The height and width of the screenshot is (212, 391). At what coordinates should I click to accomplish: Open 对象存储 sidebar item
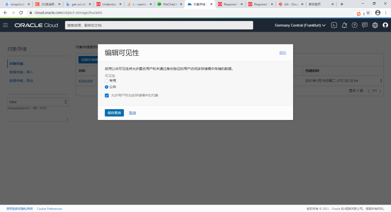16,64
